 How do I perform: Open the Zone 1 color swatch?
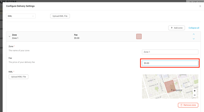point(139,36)
